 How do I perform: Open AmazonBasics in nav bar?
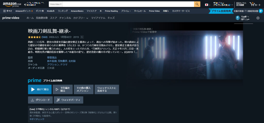pos(77,11)
